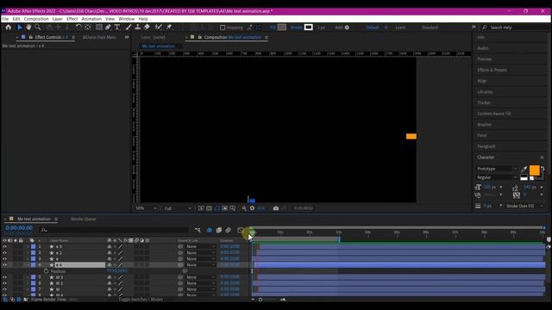
Task: Select the Rectangle shape tool
Action: [99, 27]
